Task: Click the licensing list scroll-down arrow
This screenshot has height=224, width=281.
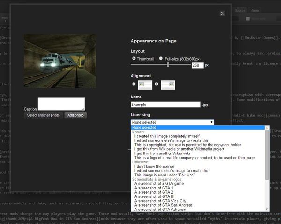Action: pyautogui.click(x=267, y=209)
